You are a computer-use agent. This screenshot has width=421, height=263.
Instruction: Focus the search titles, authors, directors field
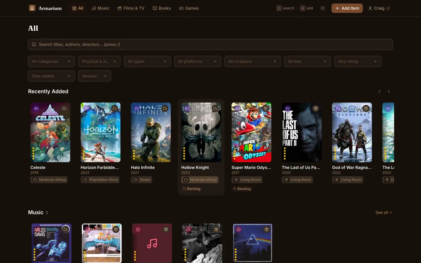[x=210, y=44]
